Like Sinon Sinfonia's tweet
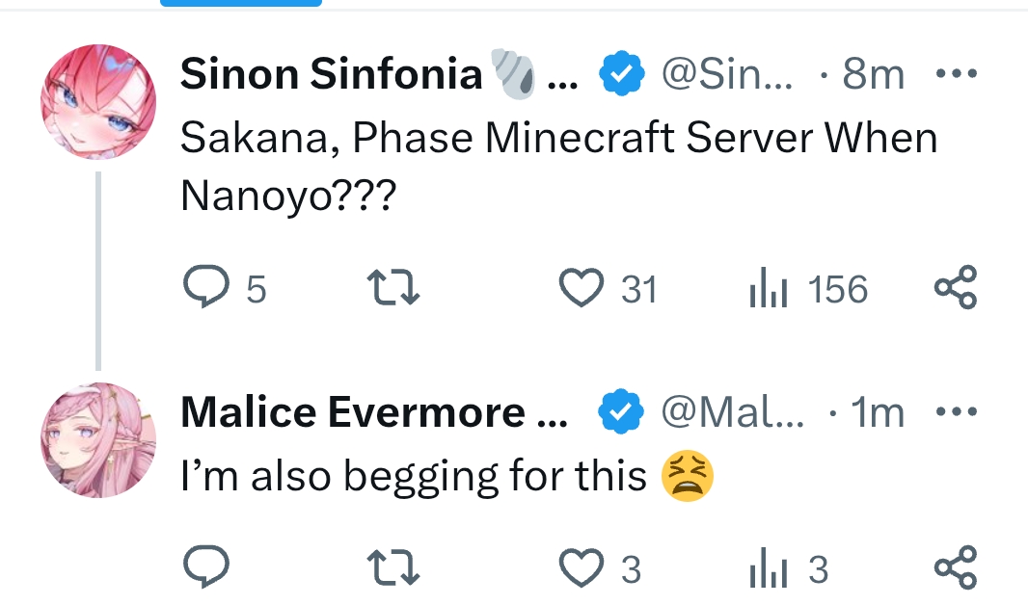 pyautogui.click(x=582, y=289)
